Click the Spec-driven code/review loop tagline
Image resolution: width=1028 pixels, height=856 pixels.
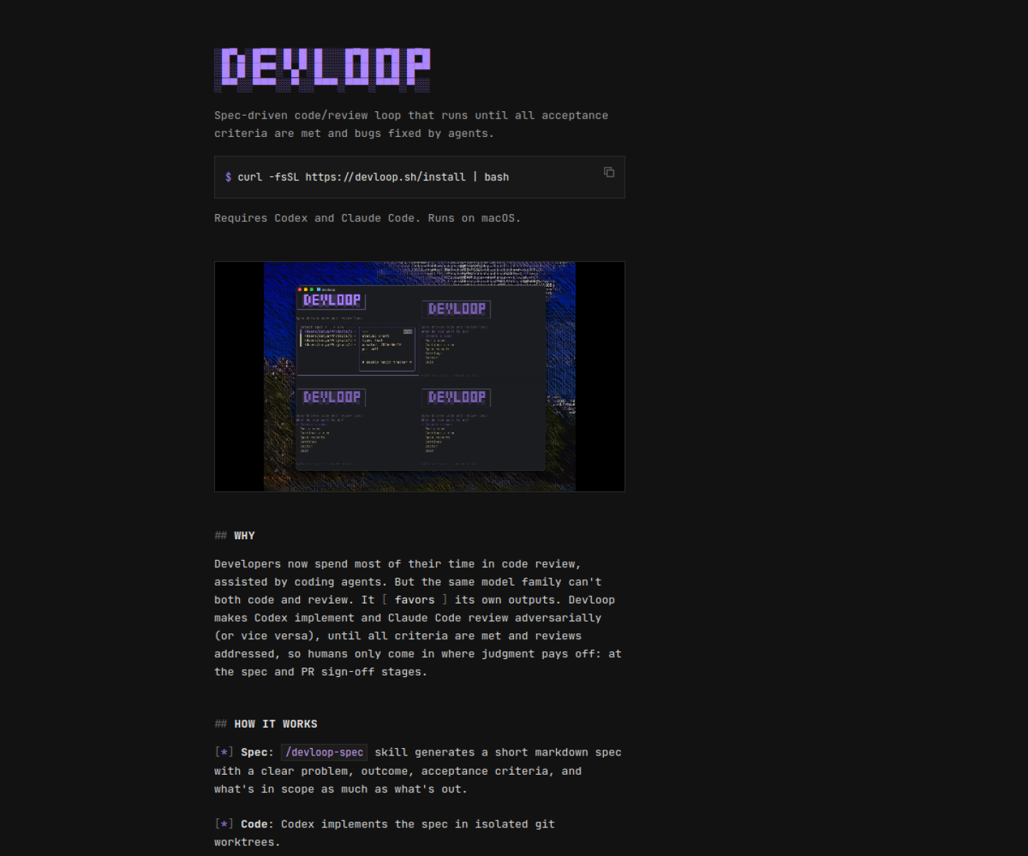tap(411, 124)
